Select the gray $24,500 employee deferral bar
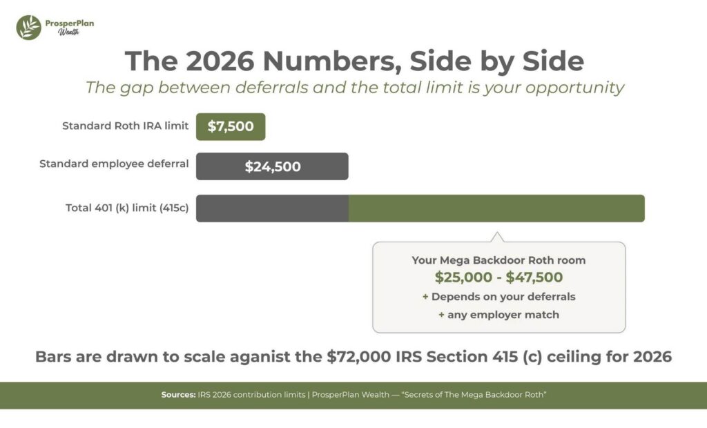This screenshot has height=428, width=707. (x=272, y=166)
